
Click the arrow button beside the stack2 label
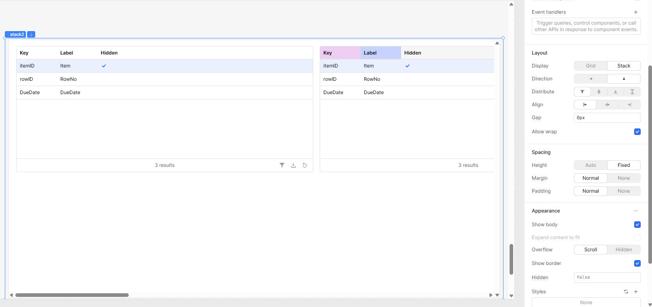(x=31, y=34)
